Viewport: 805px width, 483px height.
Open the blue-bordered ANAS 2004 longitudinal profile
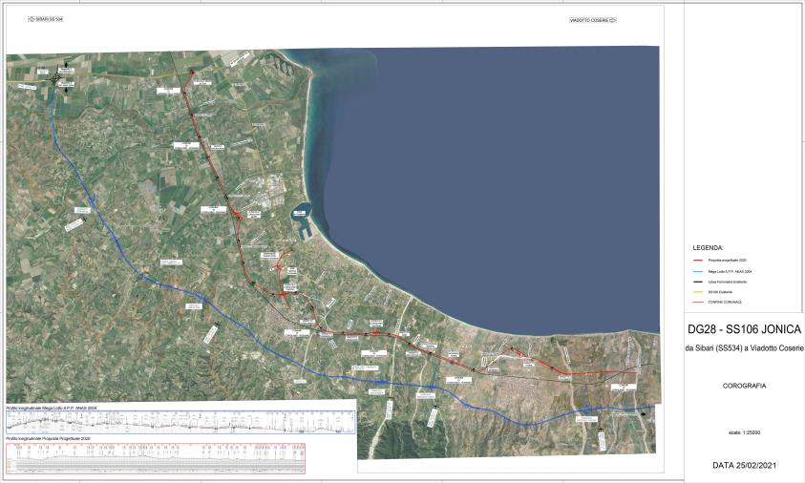pyautogui.click(x=180, y=423)
